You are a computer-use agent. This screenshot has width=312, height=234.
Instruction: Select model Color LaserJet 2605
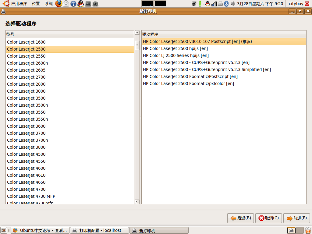(70, 70)
